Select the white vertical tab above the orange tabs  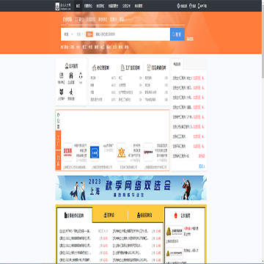tap(58, 120)
